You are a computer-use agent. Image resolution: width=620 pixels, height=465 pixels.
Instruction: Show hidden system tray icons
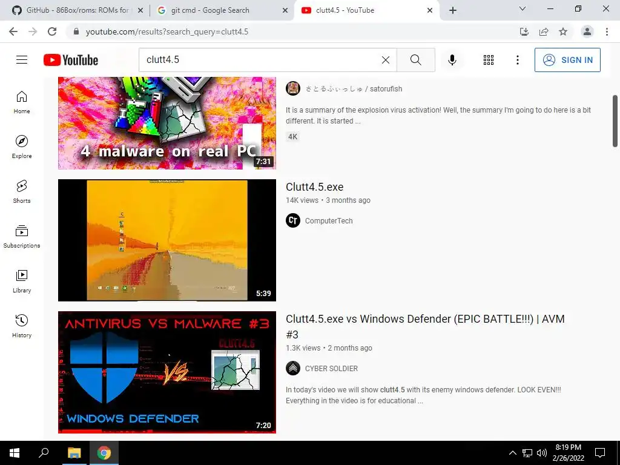(x=512, y=453)
